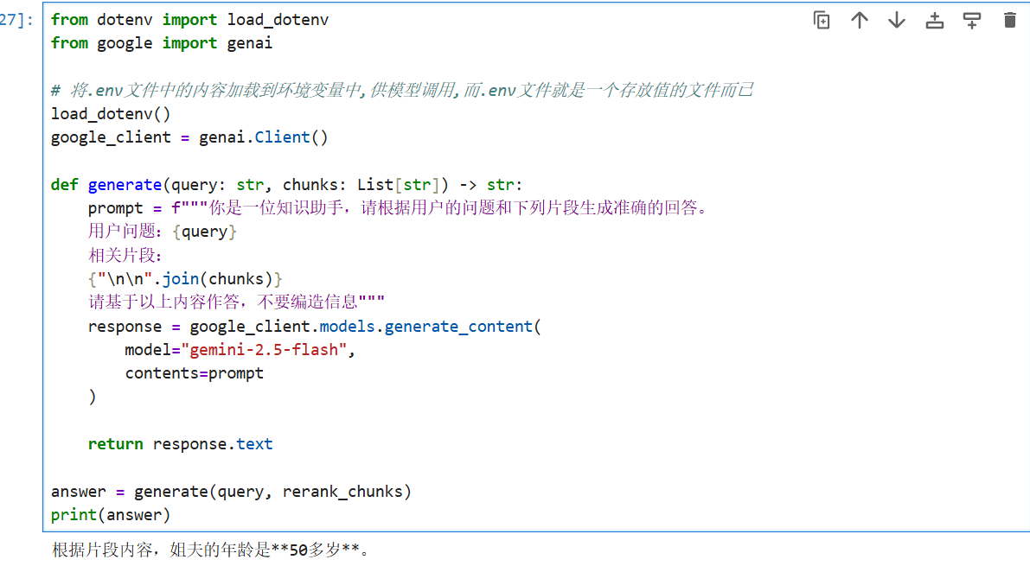Click the cell execution prompt 27
Screen dimensions: 1030x566
click(16, 20)
